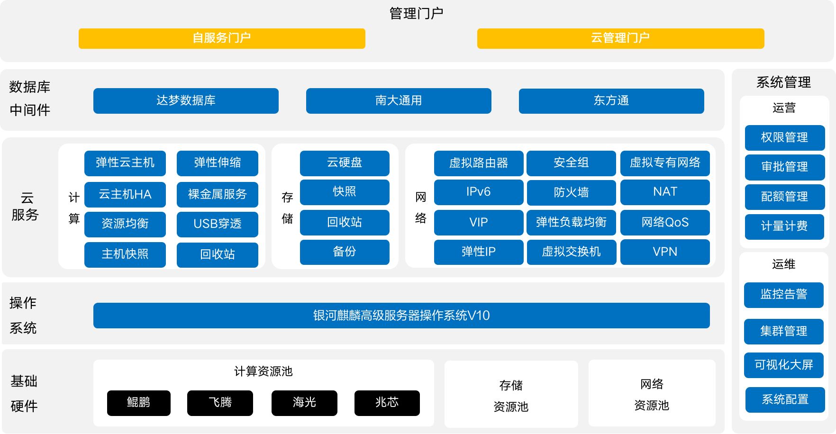The height and width of the screenshot is (434, 836).
Task: Click the 自服务门户 yellow bar
Action: coord(222,38)
